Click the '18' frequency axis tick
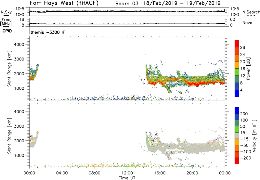Image resolution: width=260 pixels, height=180 pixels. pyautogui.click(x=22, y=19)
